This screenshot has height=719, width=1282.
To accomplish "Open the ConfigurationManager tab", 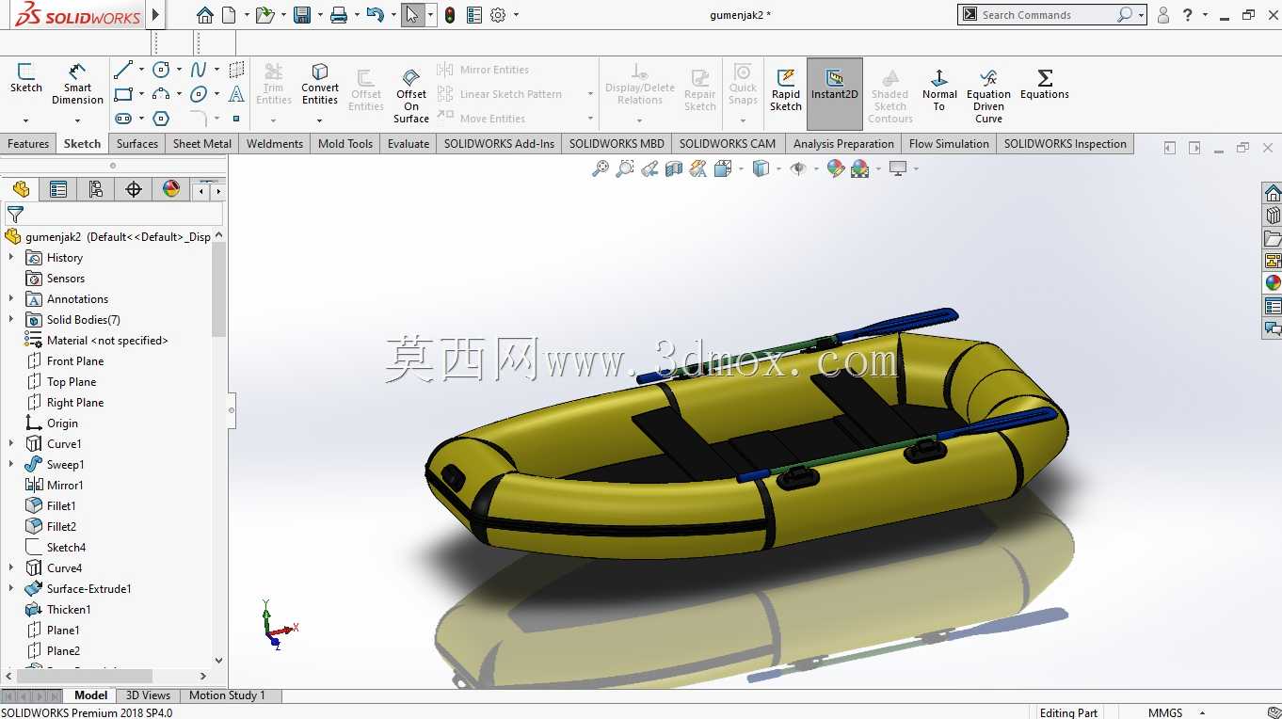I will point(96,189).
